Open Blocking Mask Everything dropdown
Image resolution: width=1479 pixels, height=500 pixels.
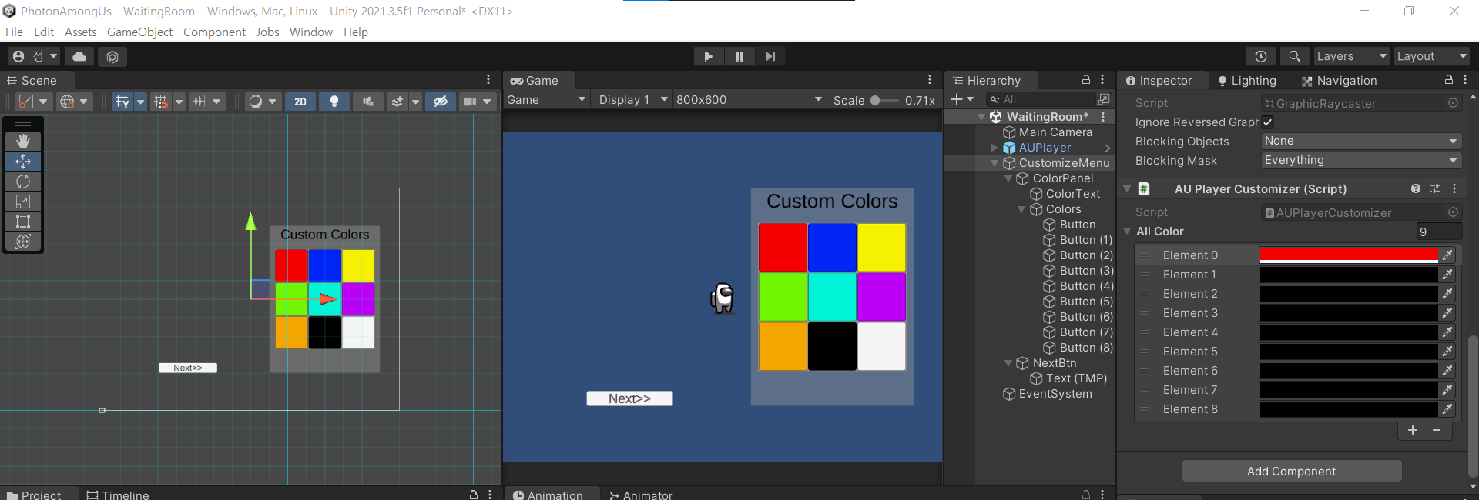[x=1361, y=160]
